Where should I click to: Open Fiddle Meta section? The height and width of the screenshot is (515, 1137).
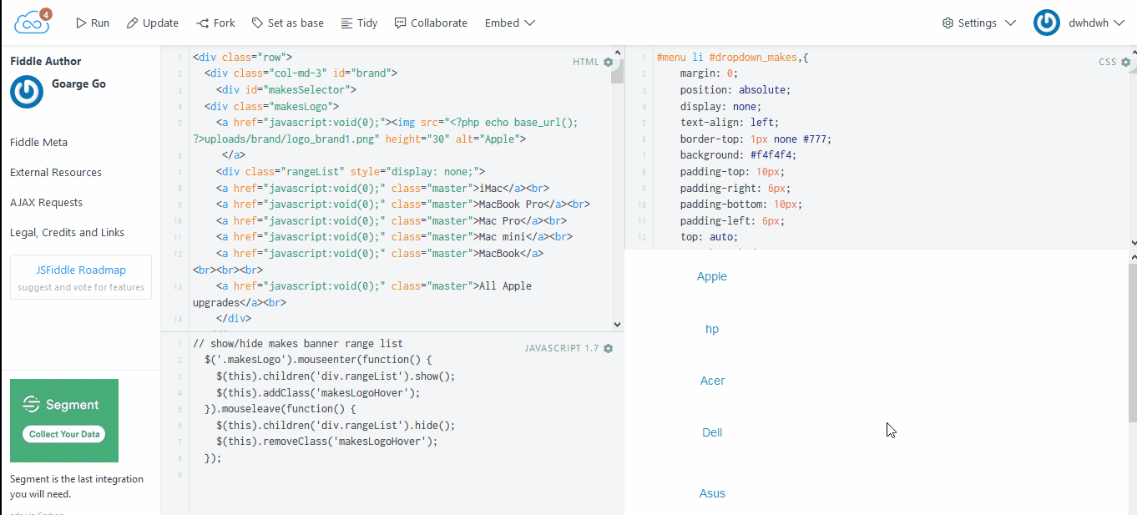(38, 142)
